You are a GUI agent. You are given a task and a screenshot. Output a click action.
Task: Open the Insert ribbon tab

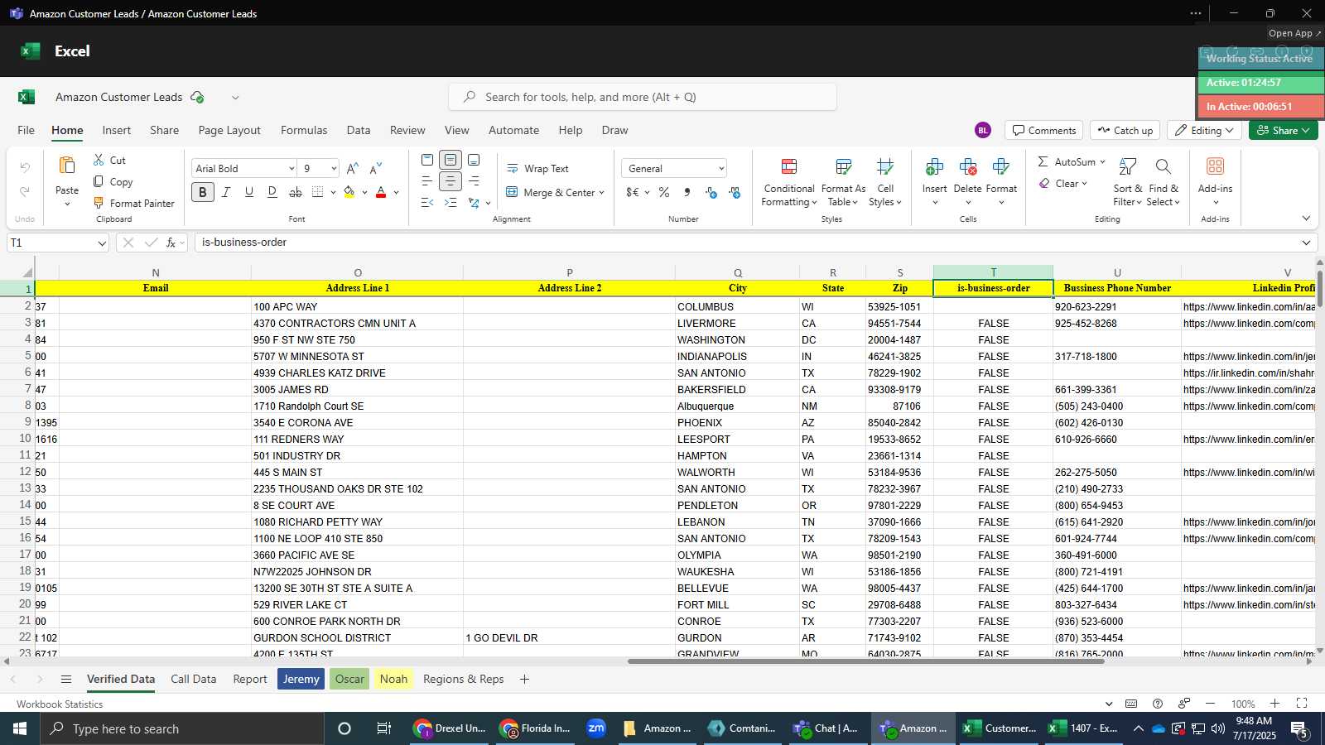117,131
